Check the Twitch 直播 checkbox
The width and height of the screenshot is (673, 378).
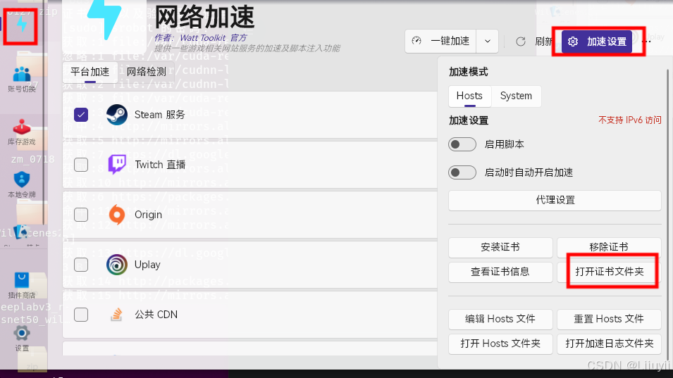pyautogui.click(x=81, y=165)
